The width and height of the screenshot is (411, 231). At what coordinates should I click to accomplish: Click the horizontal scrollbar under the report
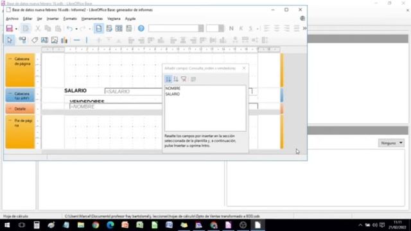point(101,151)
